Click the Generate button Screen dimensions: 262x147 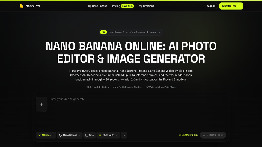[x=213, y=135]
